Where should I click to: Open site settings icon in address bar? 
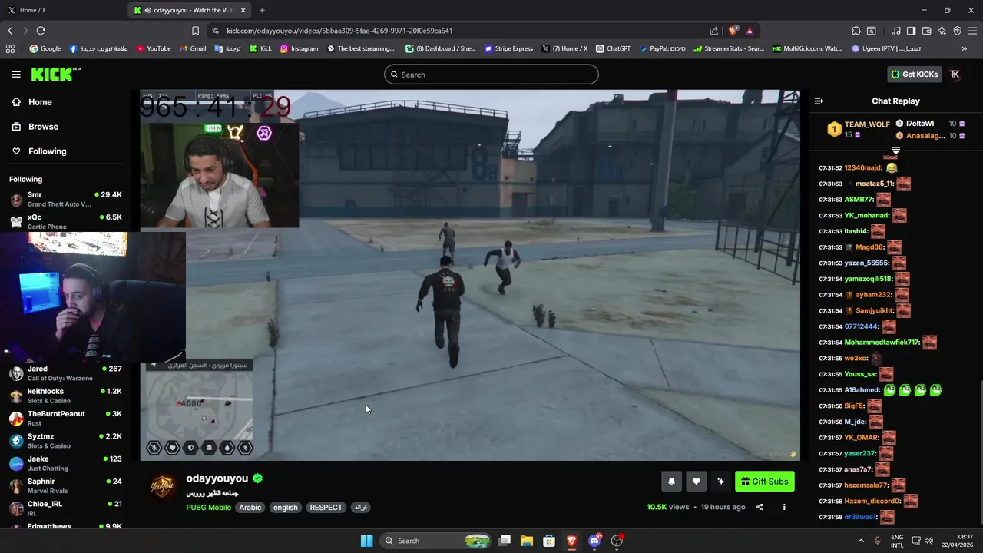(215, 31)
